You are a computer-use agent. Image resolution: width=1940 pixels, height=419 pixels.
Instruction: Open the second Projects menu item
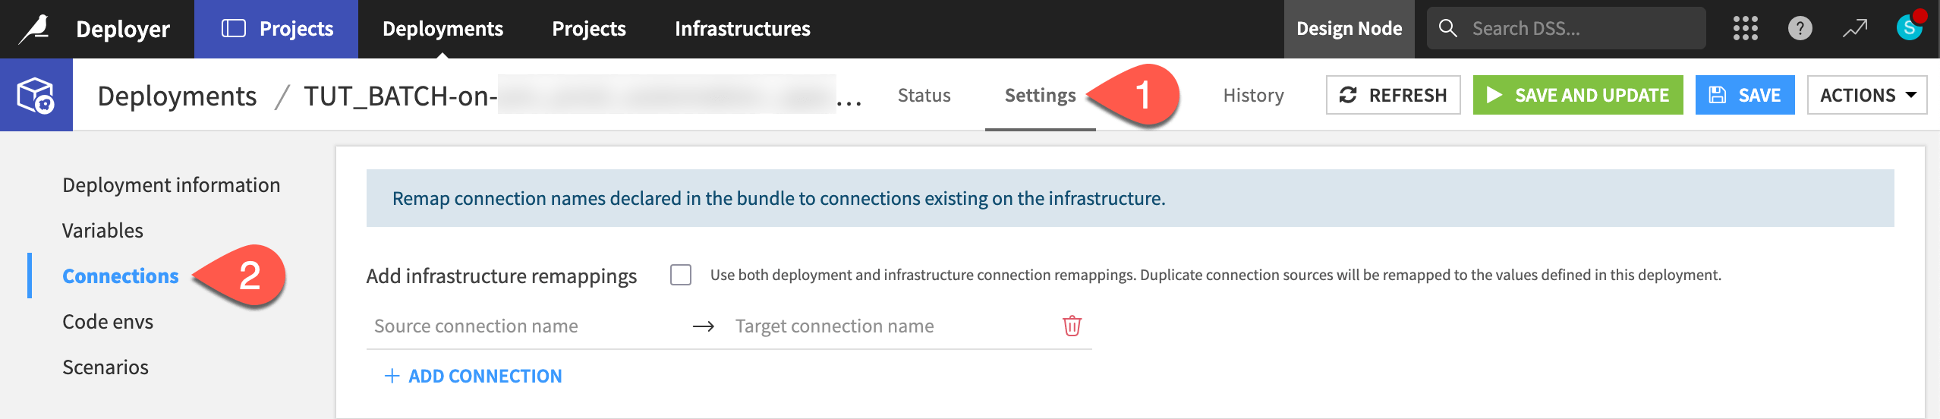click(x=589, y=29)
